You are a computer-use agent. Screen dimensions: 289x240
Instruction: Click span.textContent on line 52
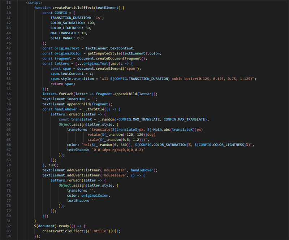(67, 74)
